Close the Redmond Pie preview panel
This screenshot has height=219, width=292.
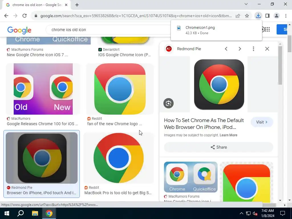pyautogui.click(x=267, y=49)
